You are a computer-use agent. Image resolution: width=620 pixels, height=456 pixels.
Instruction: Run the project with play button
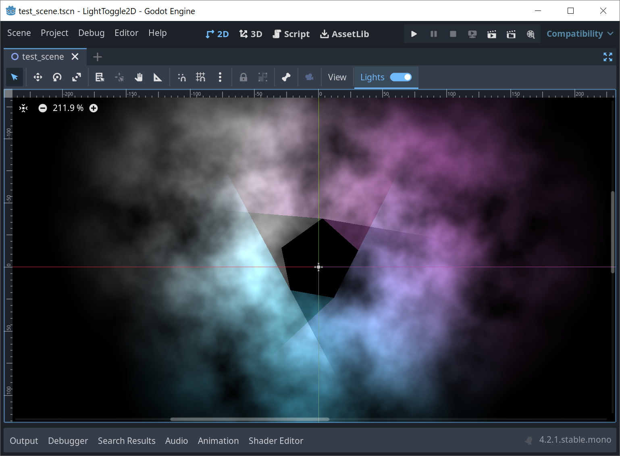414,34
